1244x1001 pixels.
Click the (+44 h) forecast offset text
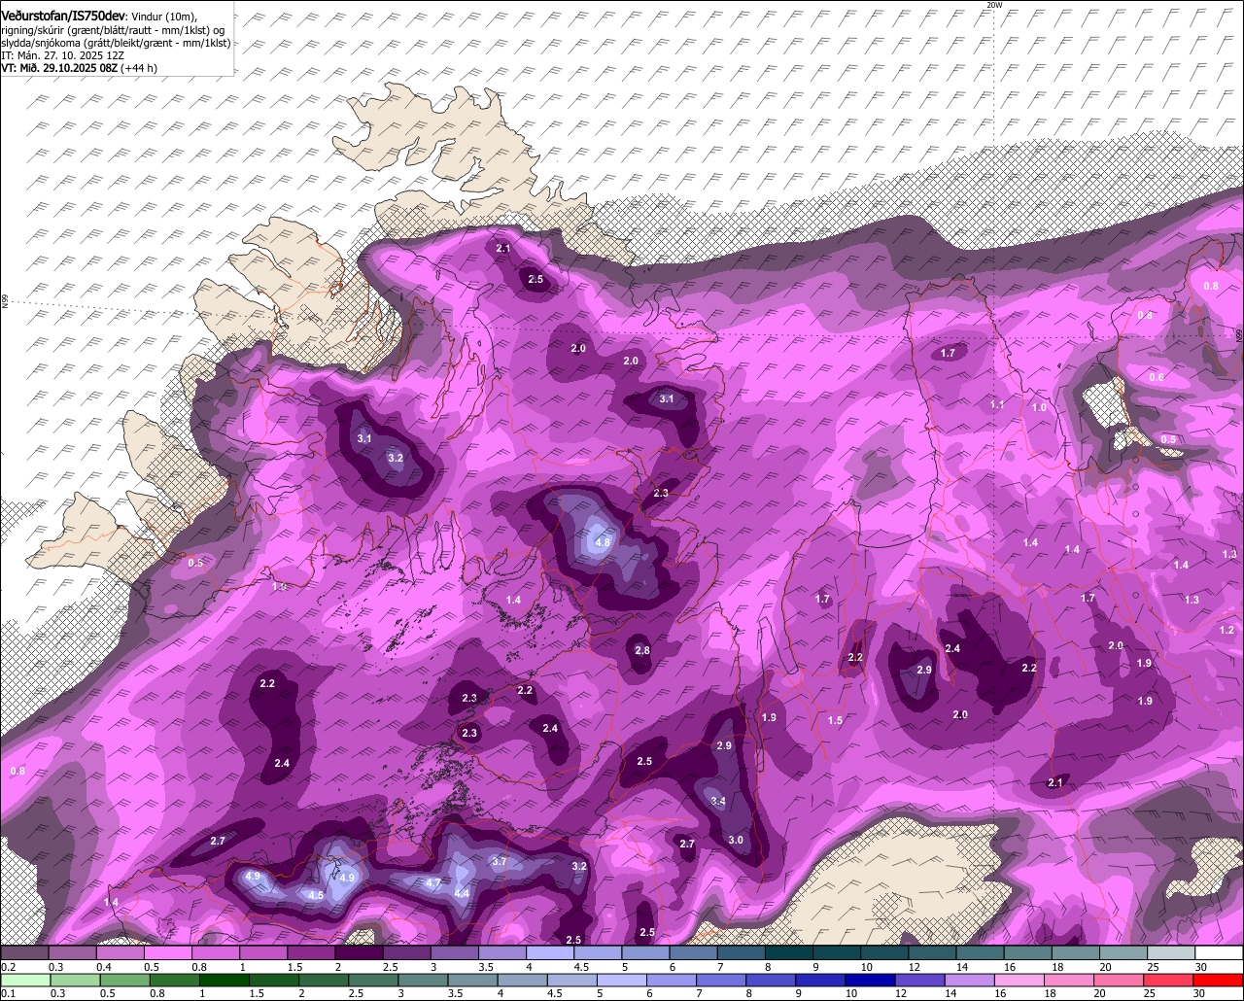tap(139, 68)
